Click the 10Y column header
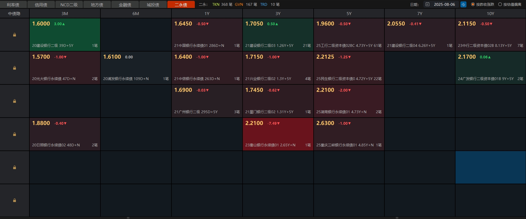This screenshot has width=526, height=219. [491, 13]
